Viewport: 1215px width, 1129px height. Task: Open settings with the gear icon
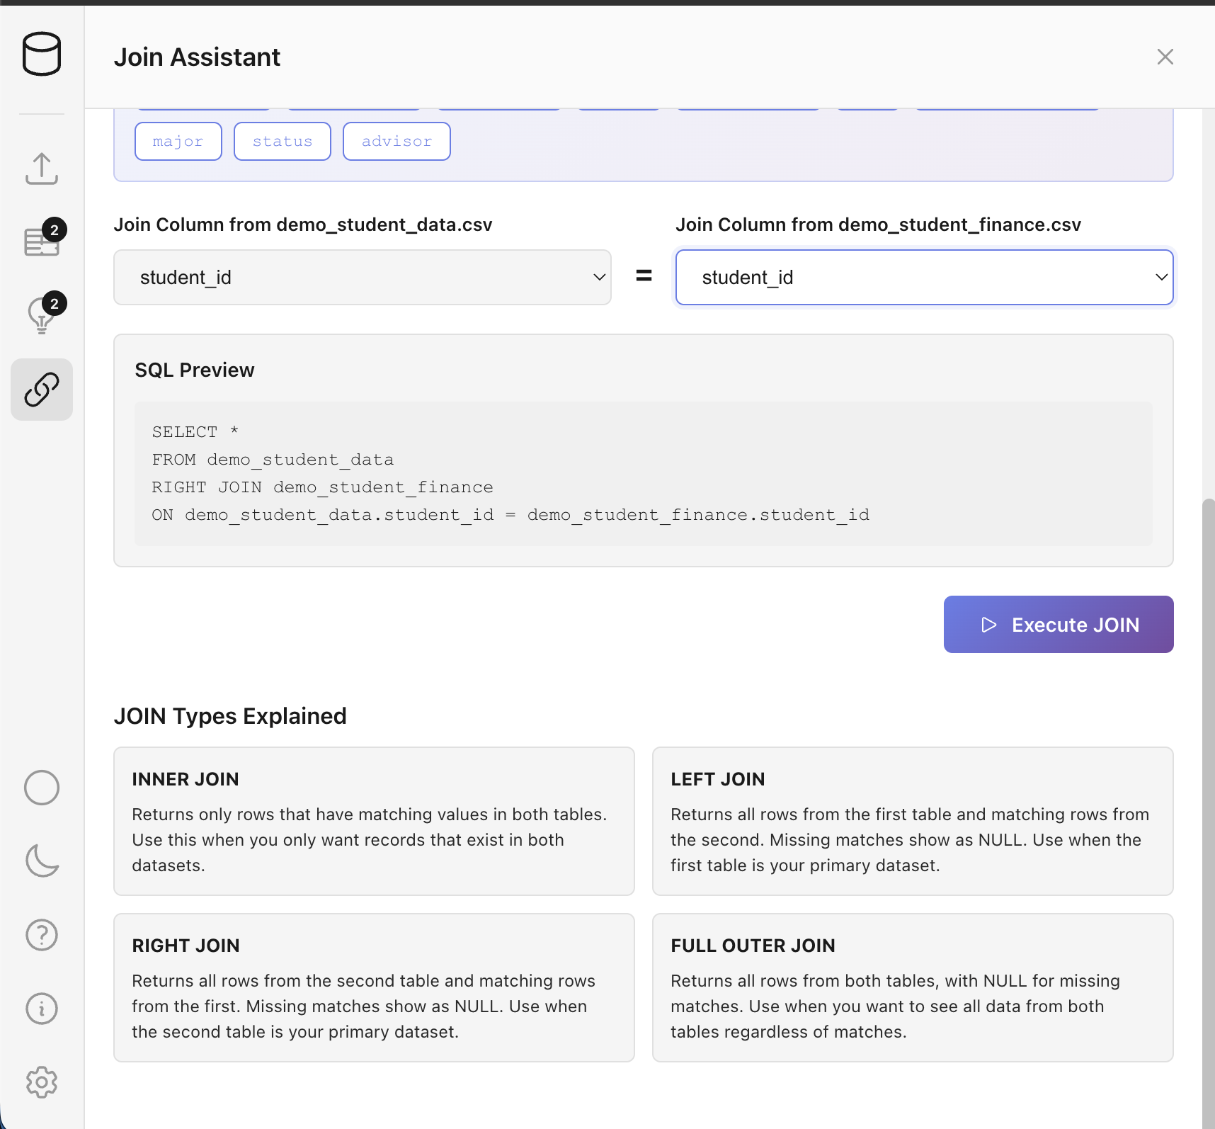point(42,1082)
